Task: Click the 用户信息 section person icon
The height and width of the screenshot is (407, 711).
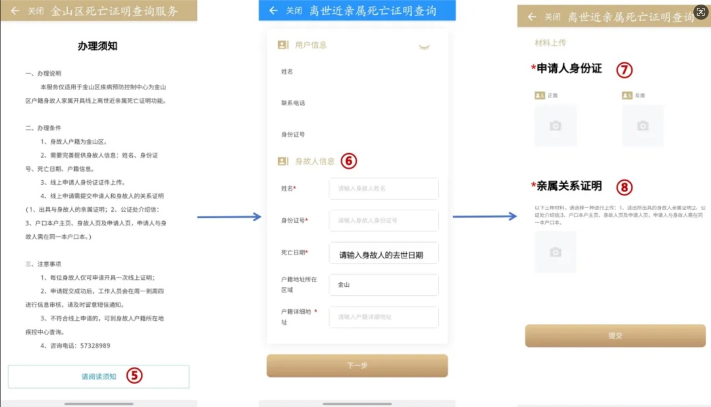Action: [x=283, y=45]
